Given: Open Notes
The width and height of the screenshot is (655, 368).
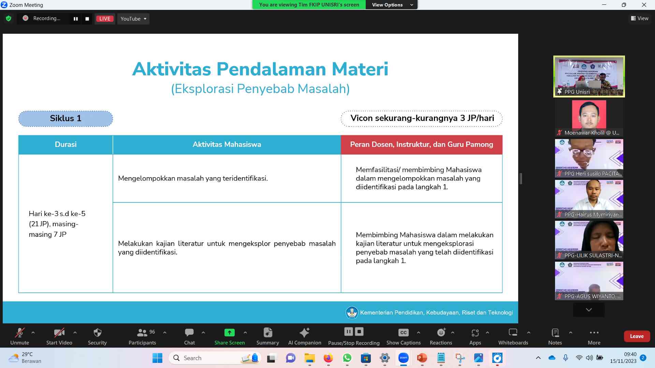Looking at the screenshot, I should [555, 336].
